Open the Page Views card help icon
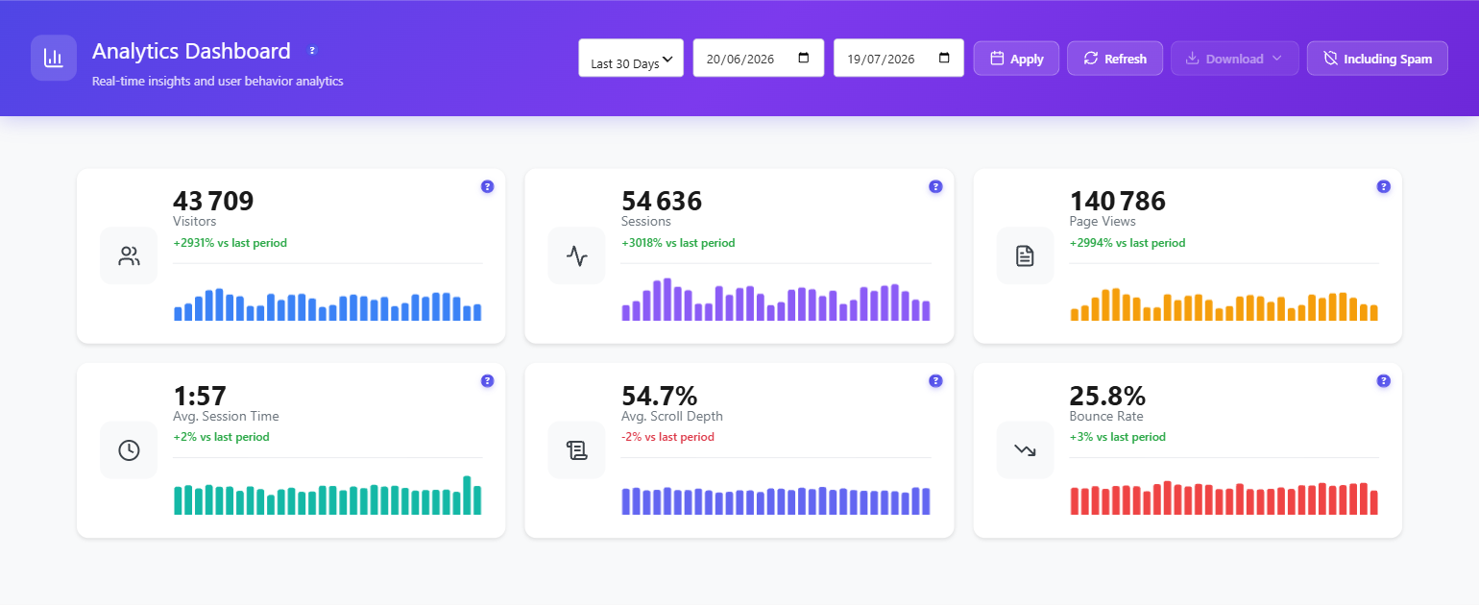1479x605 pixels. [1383, 186]
